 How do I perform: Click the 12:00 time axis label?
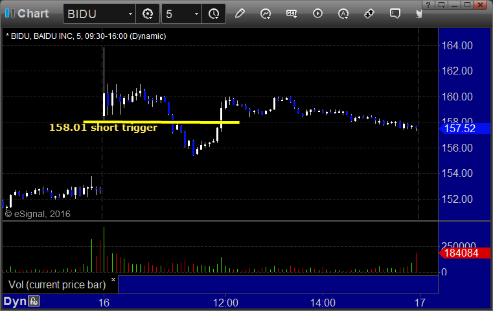(225, 303)
